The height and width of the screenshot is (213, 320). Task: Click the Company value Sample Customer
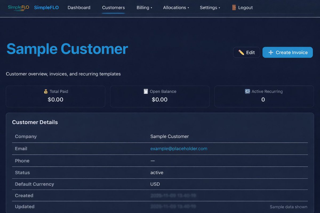(170, 136)
